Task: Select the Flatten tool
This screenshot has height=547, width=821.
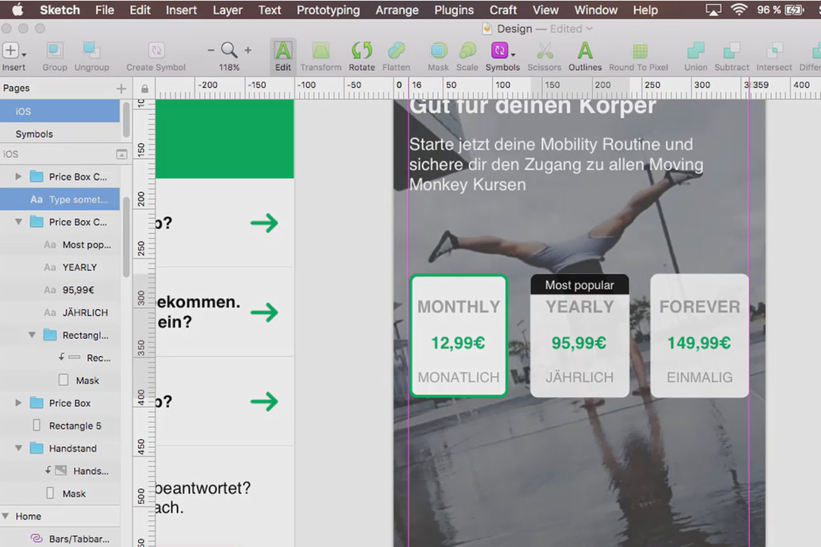Action: pos(397,52)
